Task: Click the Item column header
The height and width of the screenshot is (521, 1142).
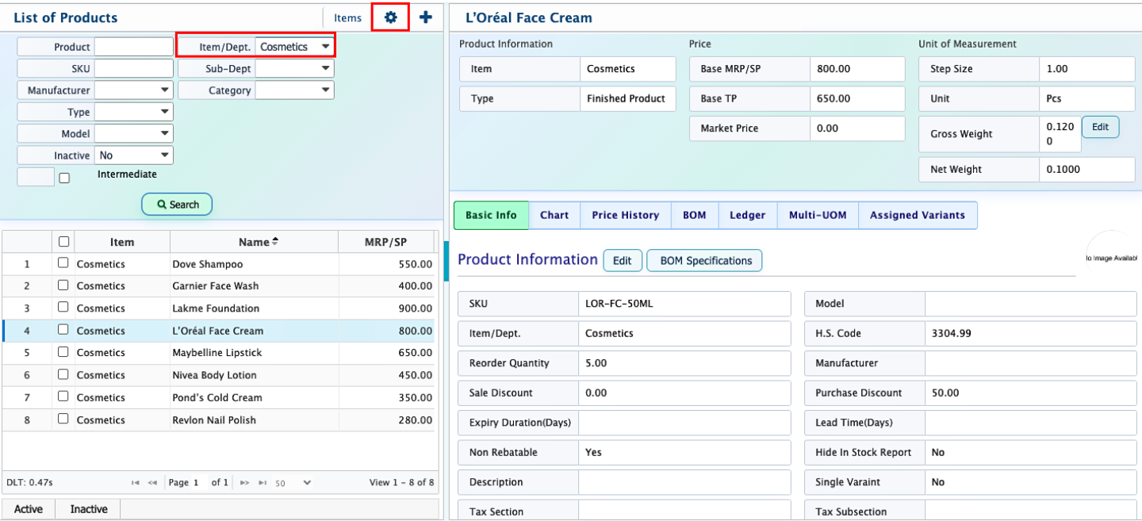Action: click(x=122, y=242)
